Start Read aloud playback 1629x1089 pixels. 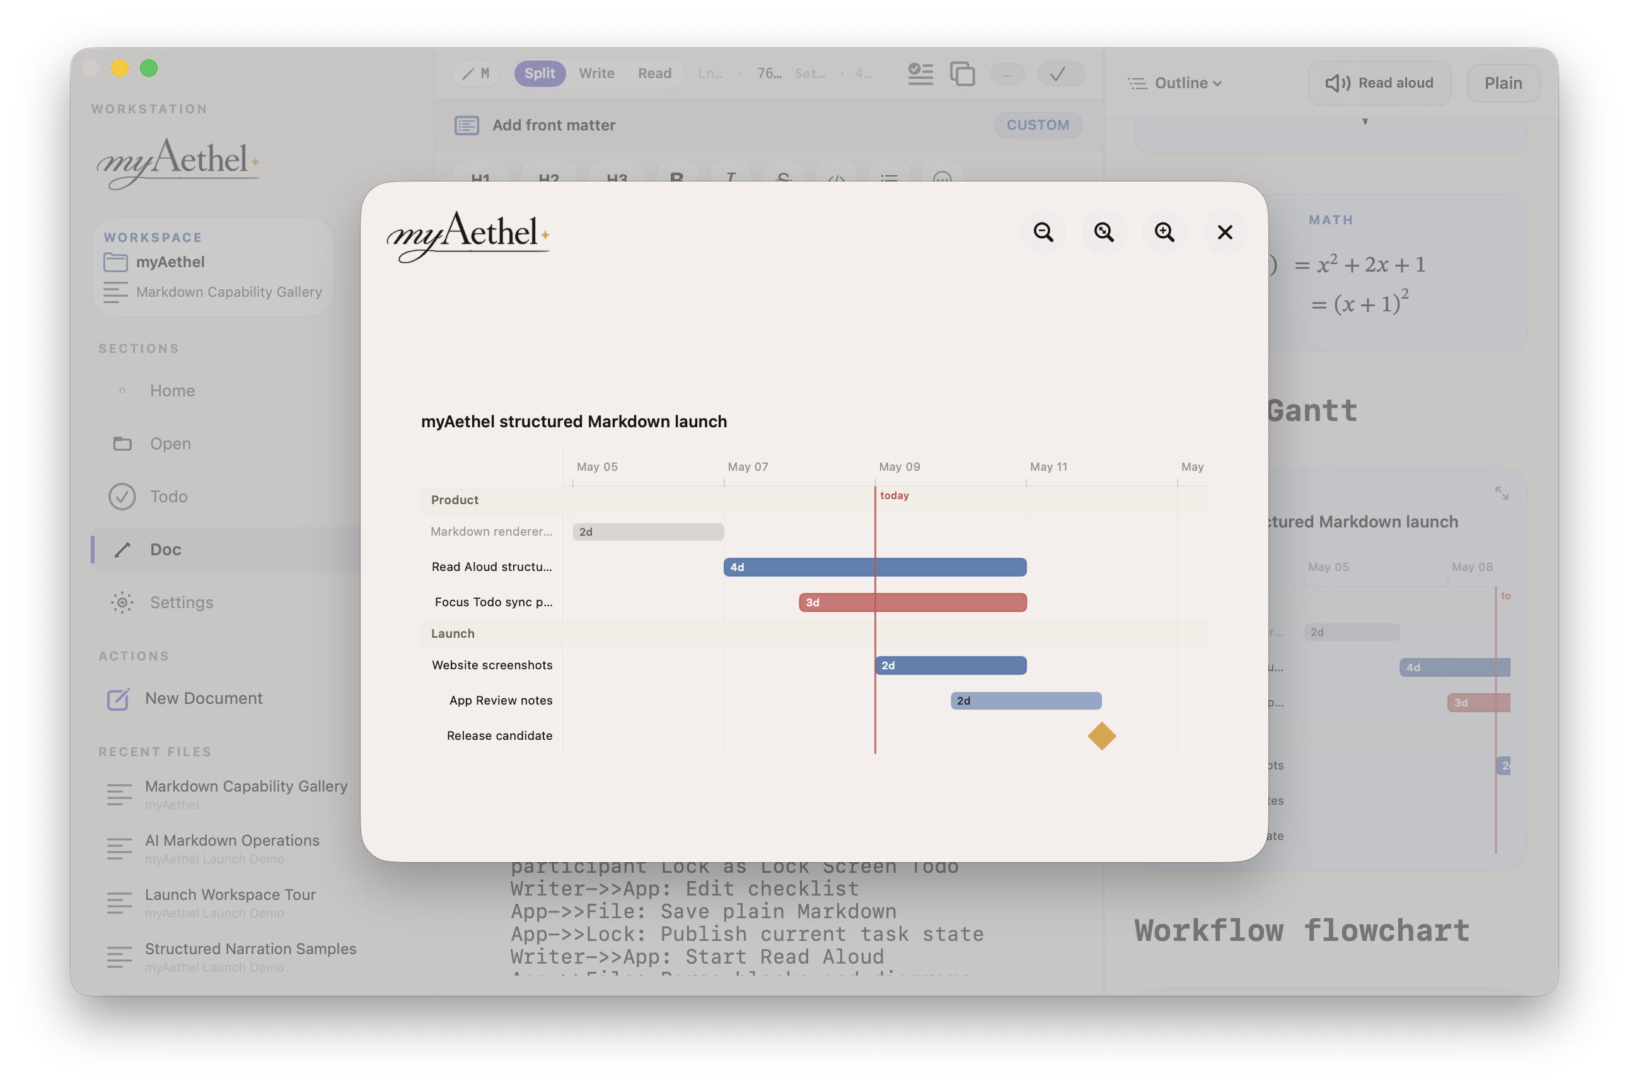1379,83
